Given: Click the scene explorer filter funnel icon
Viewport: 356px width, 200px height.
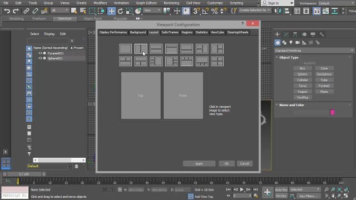Looking at the screenshot, I should pos(29,154).
